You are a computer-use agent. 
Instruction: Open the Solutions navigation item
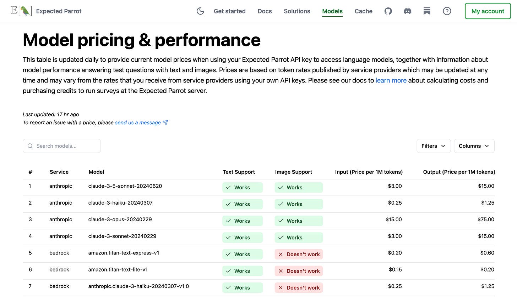pos(297,11)
